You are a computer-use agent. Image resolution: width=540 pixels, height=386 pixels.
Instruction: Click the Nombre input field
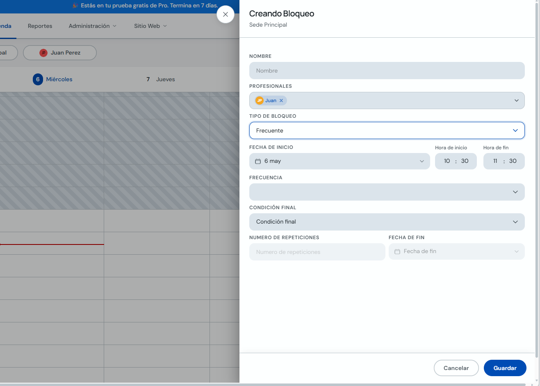click(387, 71)
